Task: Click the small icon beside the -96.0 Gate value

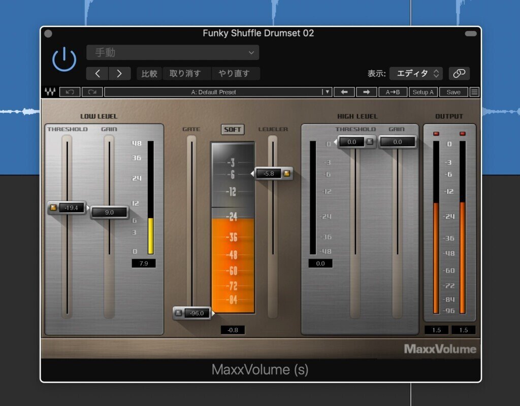Action: click(x=179, y=313)
